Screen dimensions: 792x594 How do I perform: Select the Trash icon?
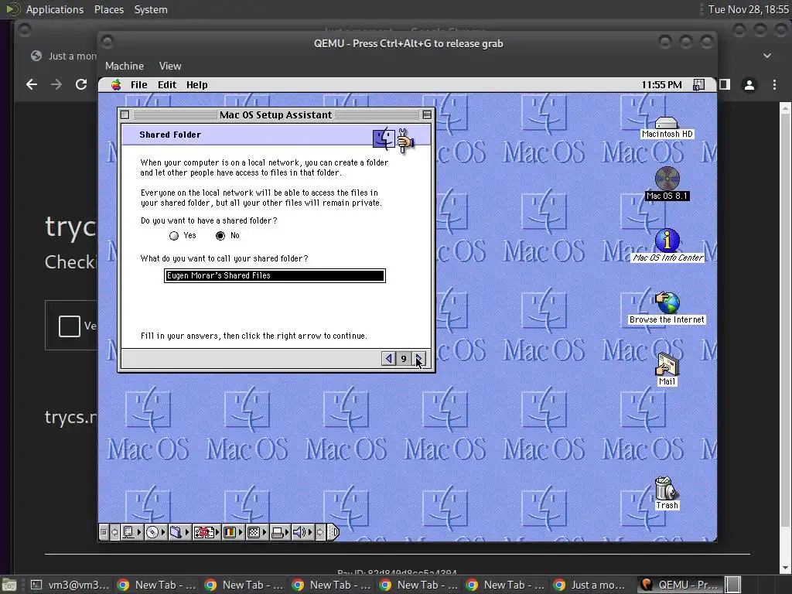(x=666, y=488)
